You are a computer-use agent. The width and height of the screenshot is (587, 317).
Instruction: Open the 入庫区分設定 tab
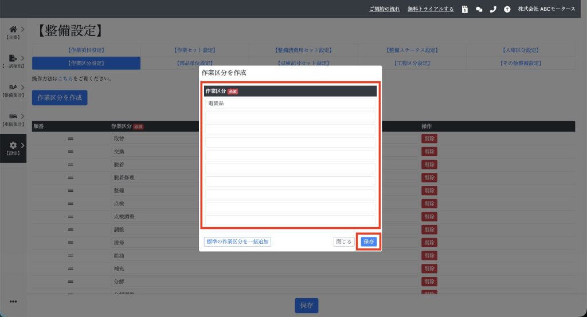pos(521,50)
